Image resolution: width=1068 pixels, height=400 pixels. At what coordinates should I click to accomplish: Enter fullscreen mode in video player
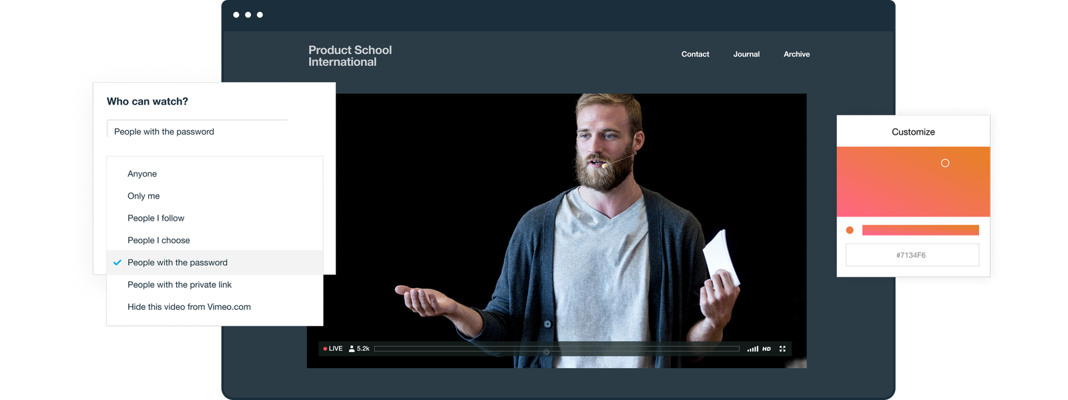(782, 349)
